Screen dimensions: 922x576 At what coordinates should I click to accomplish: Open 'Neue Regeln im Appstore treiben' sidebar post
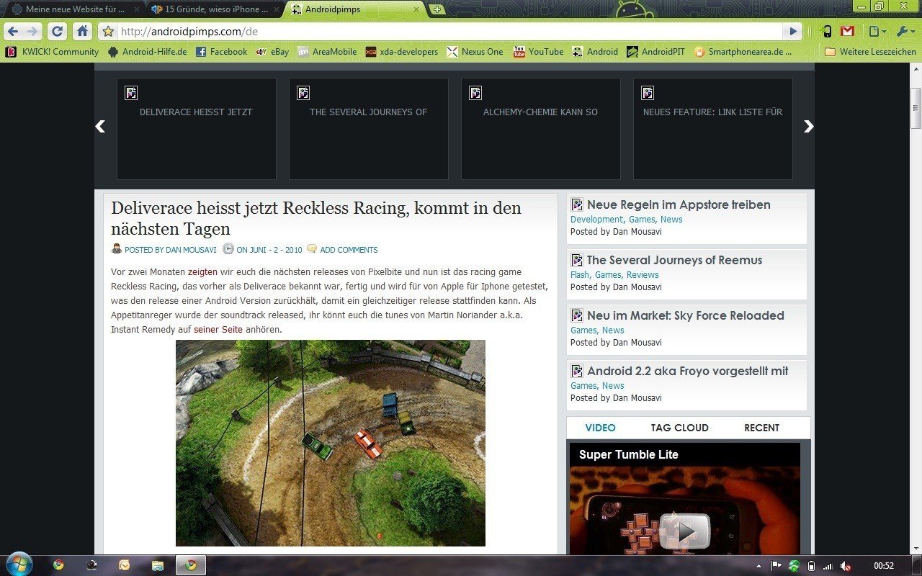click(679, 205)
